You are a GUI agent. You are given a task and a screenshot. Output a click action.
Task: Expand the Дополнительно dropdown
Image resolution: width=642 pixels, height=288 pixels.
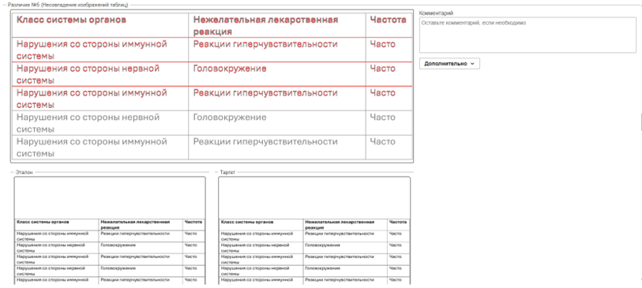449,64
